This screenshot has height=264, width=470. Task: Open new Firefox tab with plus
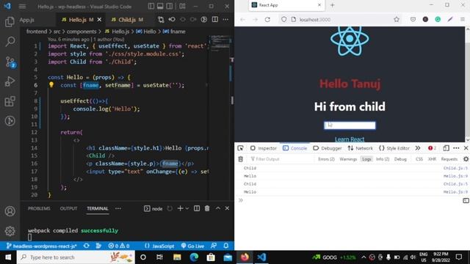click(332, 5)
